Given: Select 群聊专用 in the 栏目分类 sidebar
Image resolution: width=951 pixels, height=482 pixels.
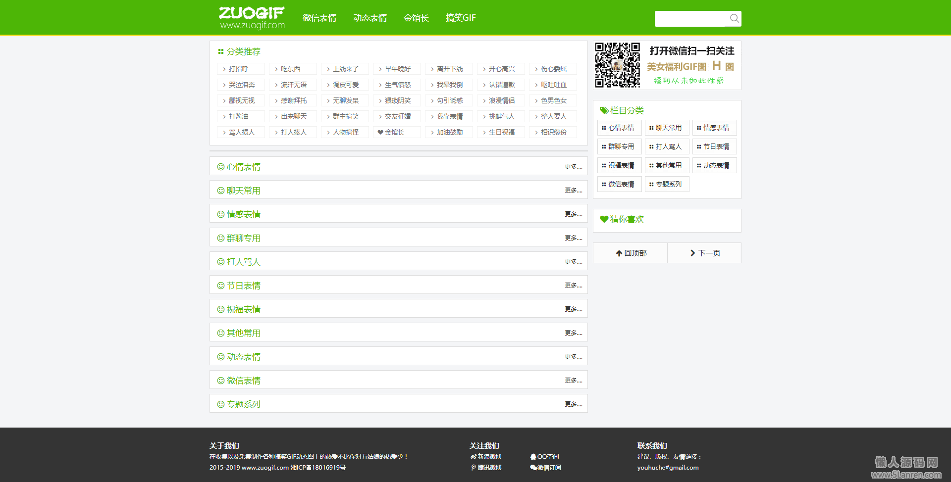Looking at the screenshot, I should click(x=619, y=146).
